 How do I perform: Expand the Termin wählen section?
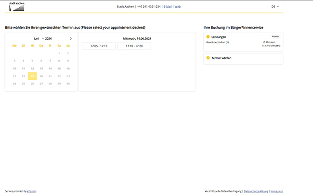point(243,58)
